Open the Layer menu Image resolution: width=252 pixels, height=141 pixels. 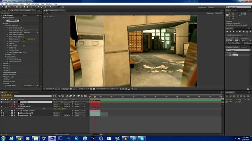22,4
